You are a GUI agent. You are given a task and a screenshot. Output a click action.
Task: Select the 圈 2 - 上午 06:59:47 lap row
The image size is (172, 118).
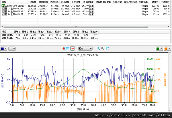85,11
